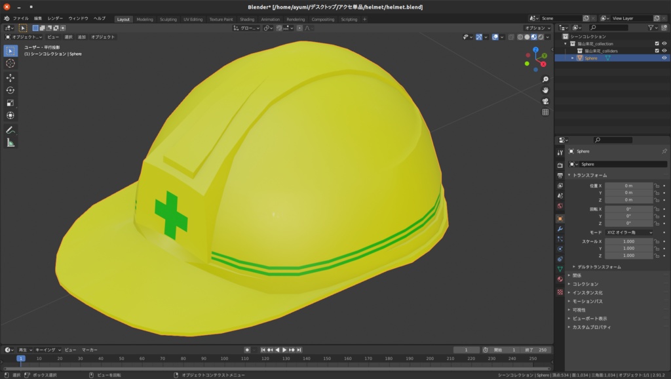Switch to the Shading workspace tab
Image resolution: width=671 pixels, height=379 pixels.
click(246, 19)
